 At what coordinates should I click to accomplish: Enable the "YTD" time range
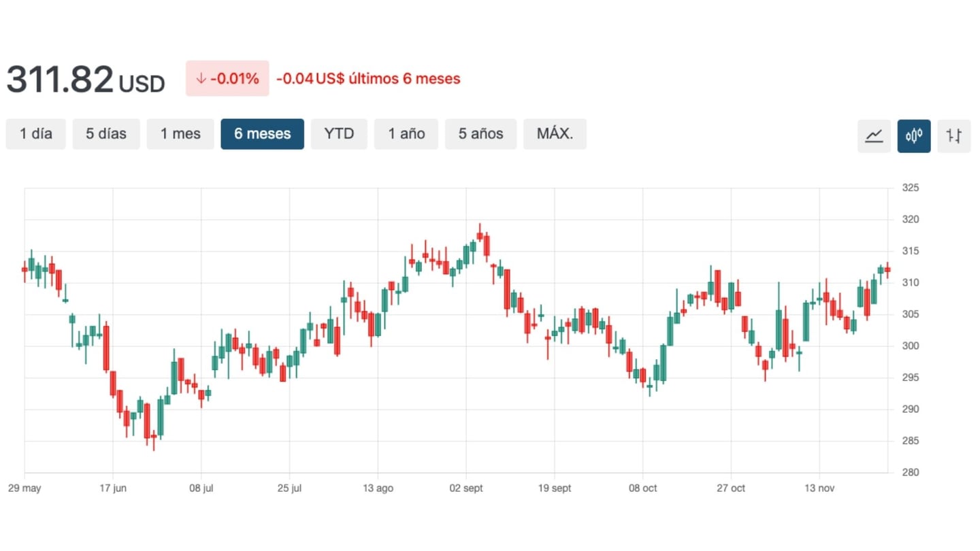coord(339,134)
